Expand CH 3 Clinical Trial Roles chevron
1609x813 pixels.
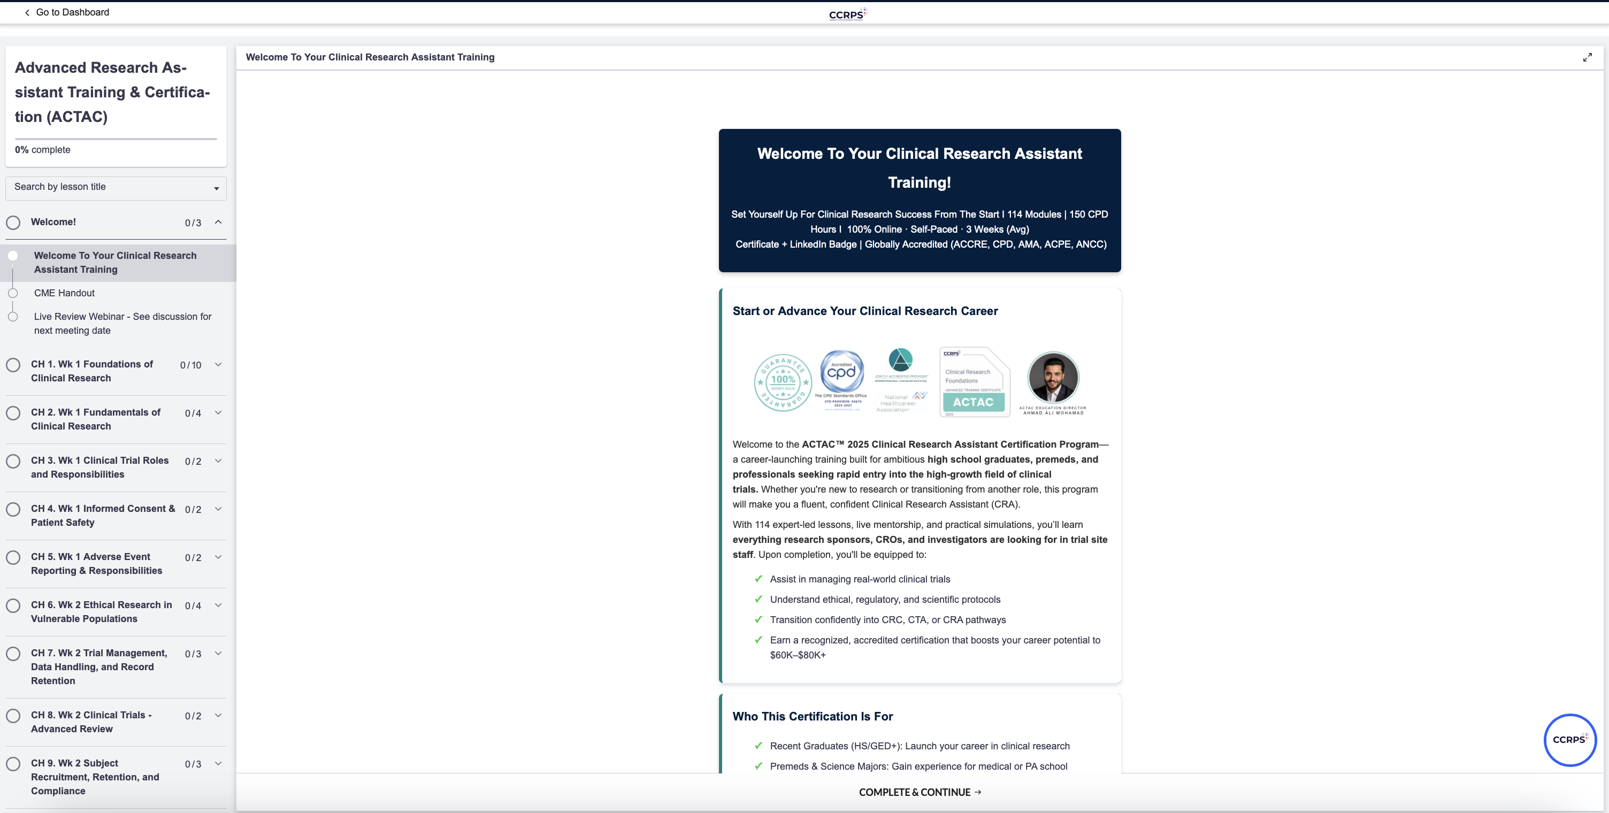point(218,460)
